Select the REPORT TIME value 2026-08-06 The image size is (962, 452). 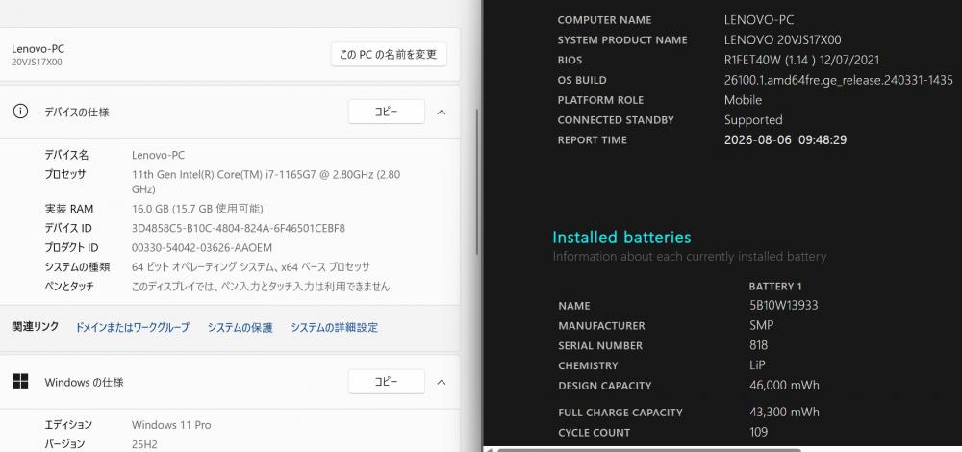(785, 139)
